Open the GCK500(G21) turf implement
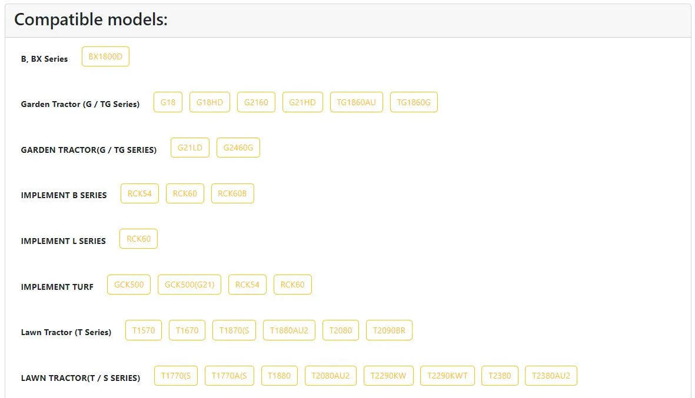Viewport: 695px width, 398px height. [x=189, y=285]
